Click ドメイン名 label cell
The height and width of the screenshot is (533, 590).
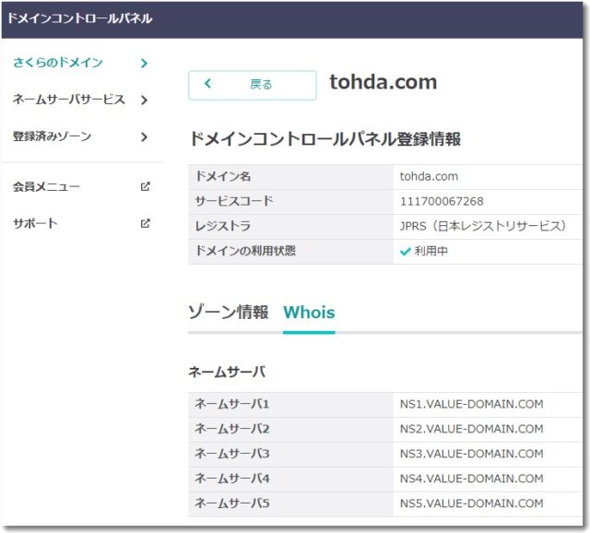pyautogui.click(x=290, y=176)
